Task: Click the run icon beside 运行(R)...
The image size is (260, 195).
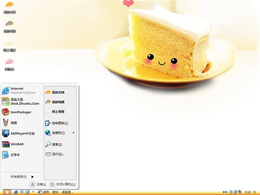Action: tap(48, 154)
